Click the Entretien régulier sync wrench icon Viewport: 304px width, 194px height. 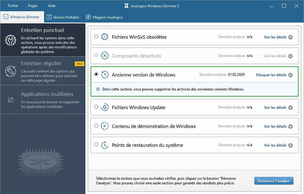(x=11, y=71)
